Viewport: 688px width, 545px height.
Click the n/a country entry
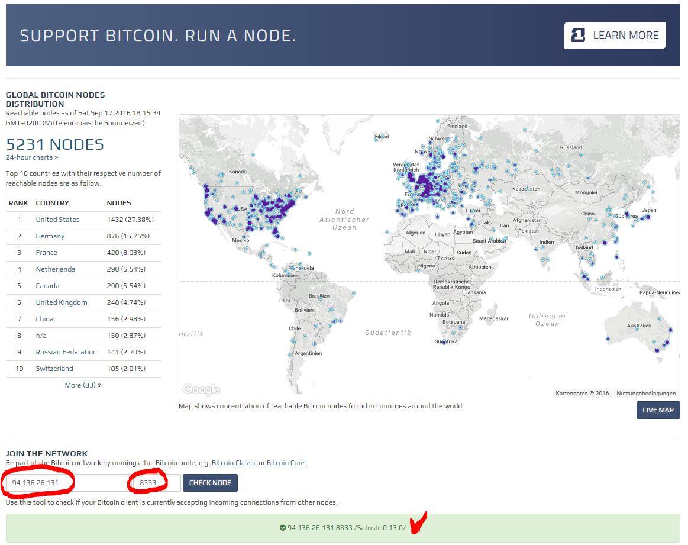41,336
